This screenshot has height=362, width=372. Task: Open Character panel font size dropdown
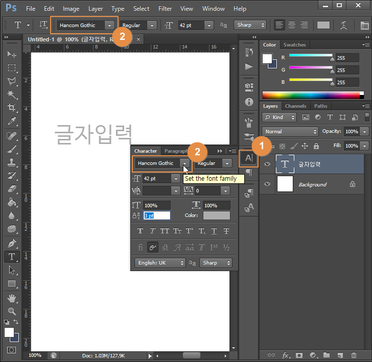tap(176, 179)
